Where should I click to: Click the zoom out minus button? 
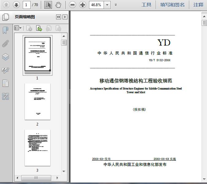(x=72, y=5)
